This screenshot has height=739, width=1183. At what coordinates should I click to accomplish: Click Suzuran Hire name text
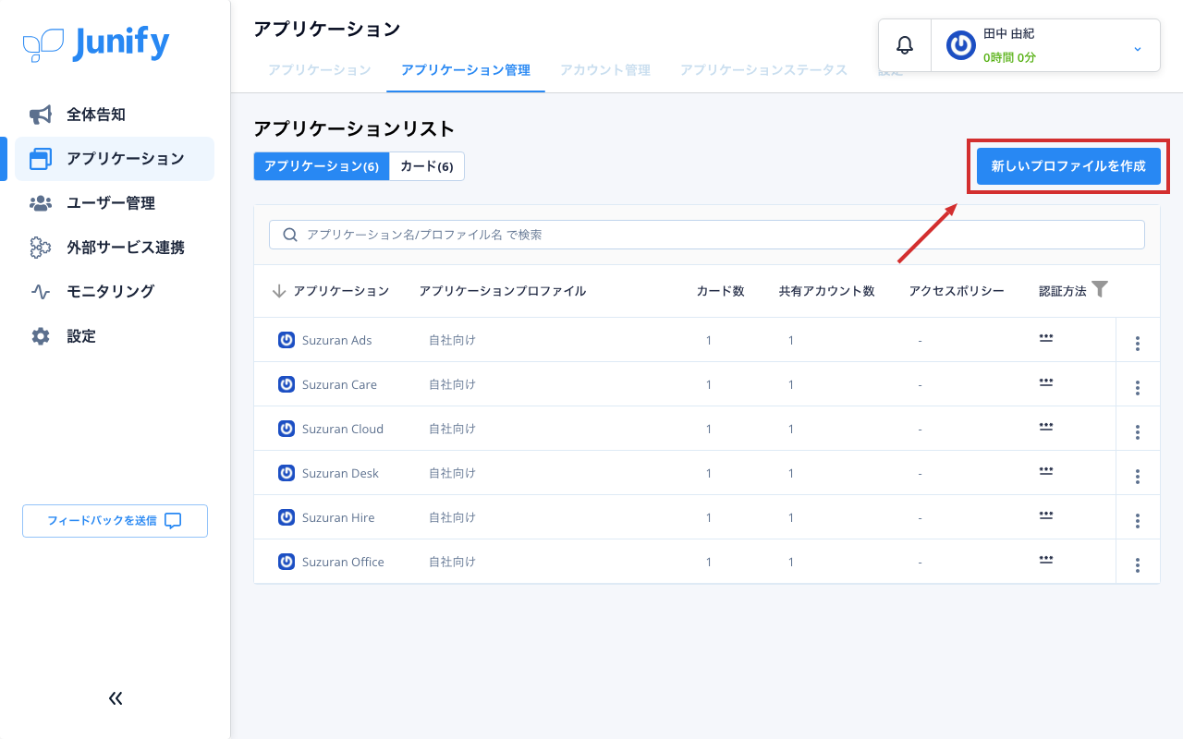[338, 517]
